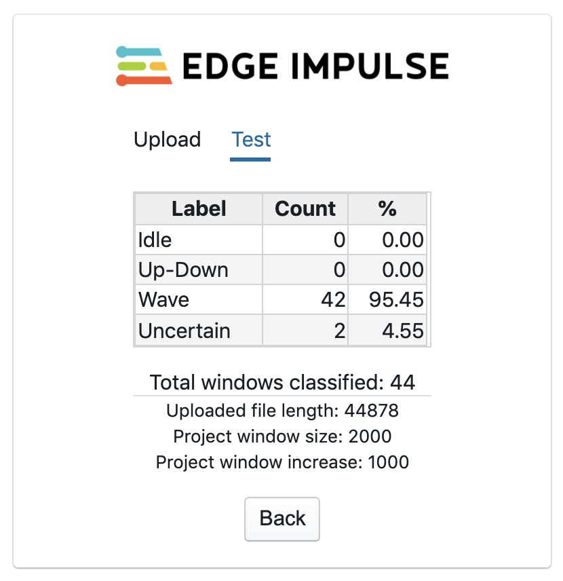The height and width of the screenshot is (581, 563).
Task: Switch to the Upload tab
Action: pos(167,140)
